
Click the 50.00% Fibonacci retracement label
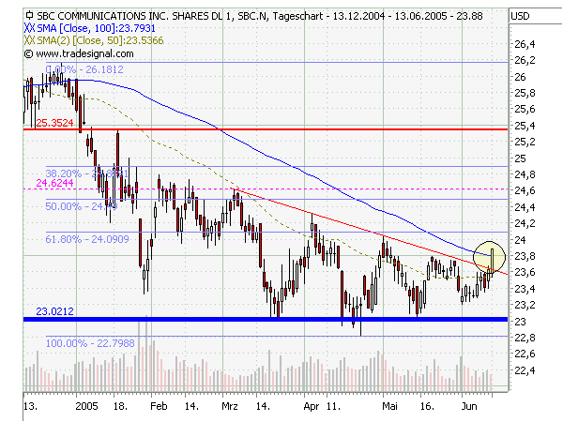pyautogui.click(x=71, y=205)
